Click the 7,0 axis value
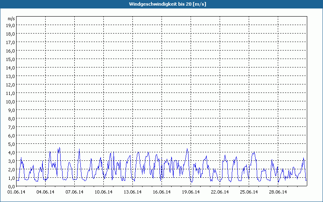The height and width of the screenshot is (202, 323). [x=11, y=127]
